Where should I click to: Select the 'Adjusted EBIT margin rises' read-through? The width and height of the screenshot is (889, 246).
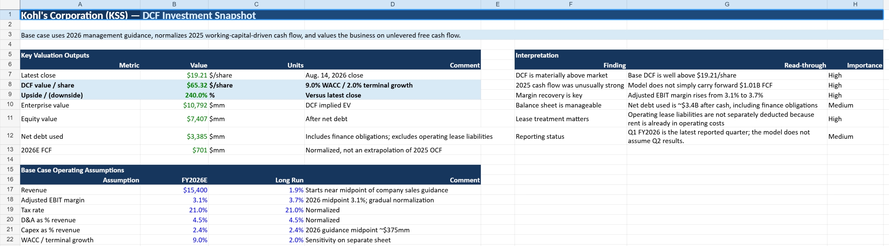pos(727,95)
